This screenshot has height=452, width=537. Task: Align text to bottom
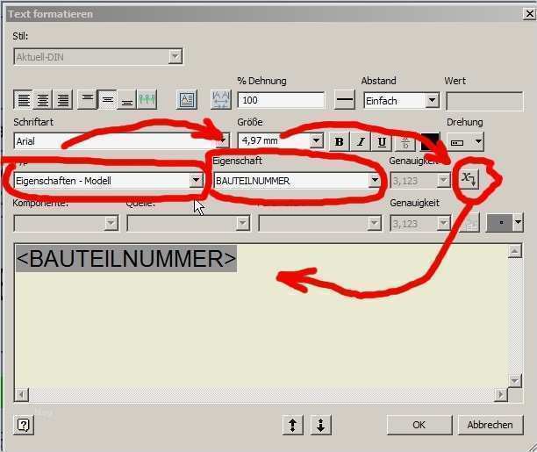(x=126, y=100)
